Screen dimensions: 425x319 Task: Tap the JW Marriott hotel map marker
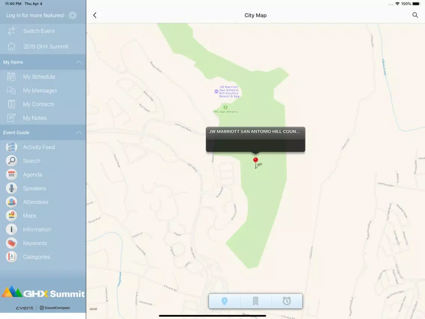coord(216,92)
